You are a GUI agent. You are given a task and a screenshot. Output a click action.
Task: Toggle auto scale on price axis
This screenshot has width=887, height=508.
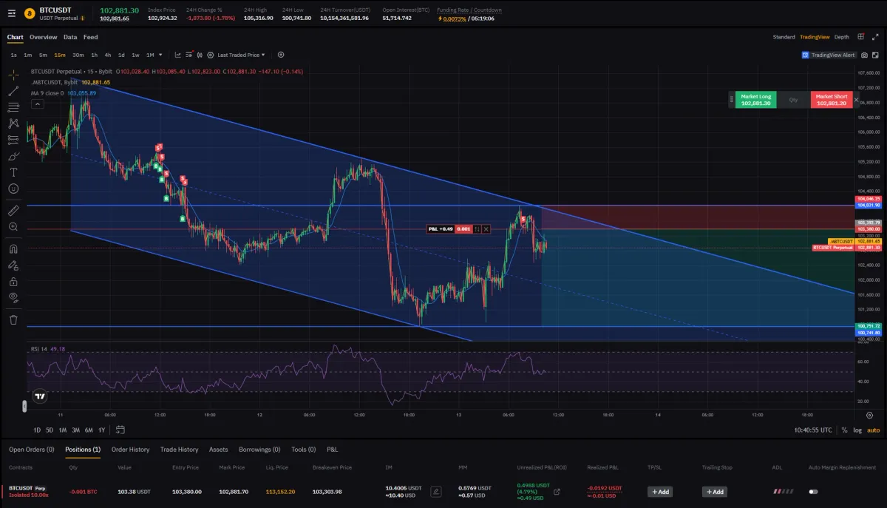click(x=873, y=430)
